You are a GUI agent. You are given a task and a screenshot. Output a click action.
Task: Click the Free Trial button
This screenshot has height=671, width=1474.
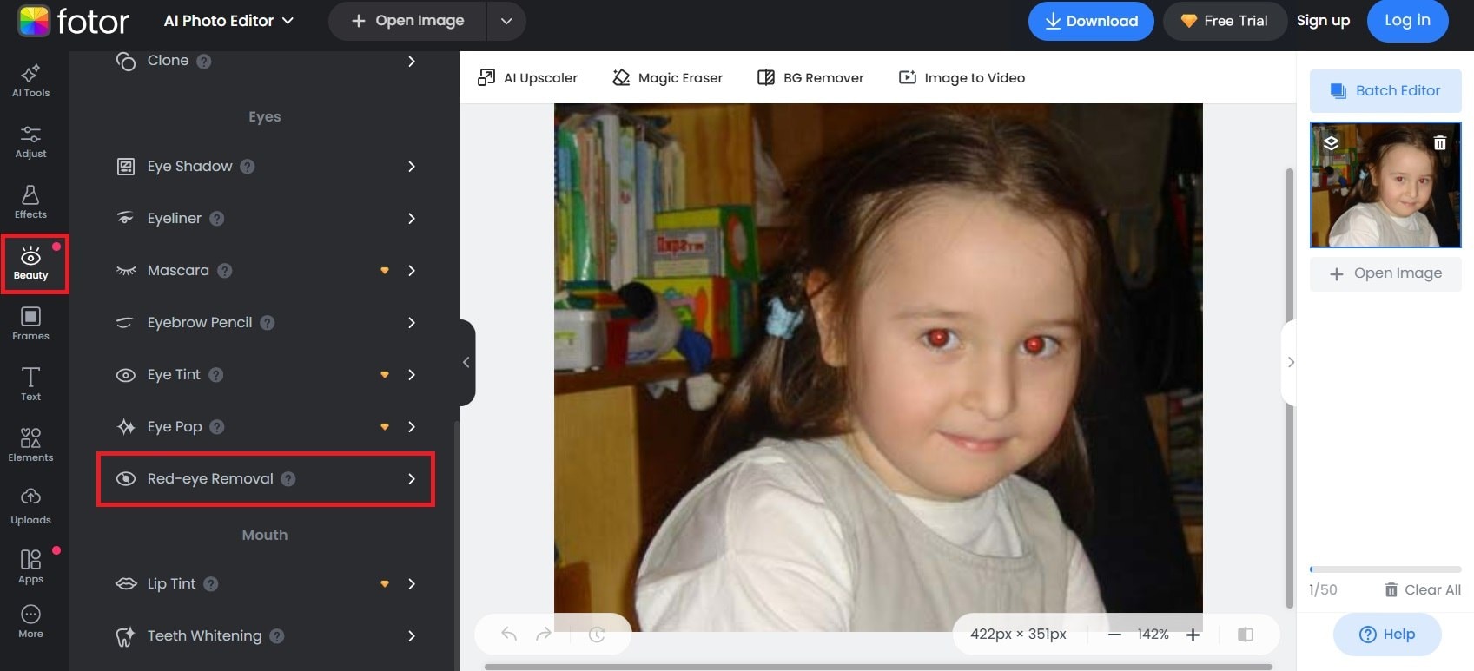1225,21
